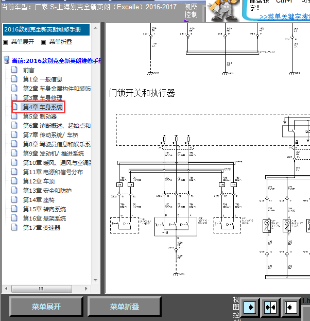Screen dimensions: 310x321
Task: Open 第2章 车身金属构件和装饰 chapter
Action: (x=57, y=89)
